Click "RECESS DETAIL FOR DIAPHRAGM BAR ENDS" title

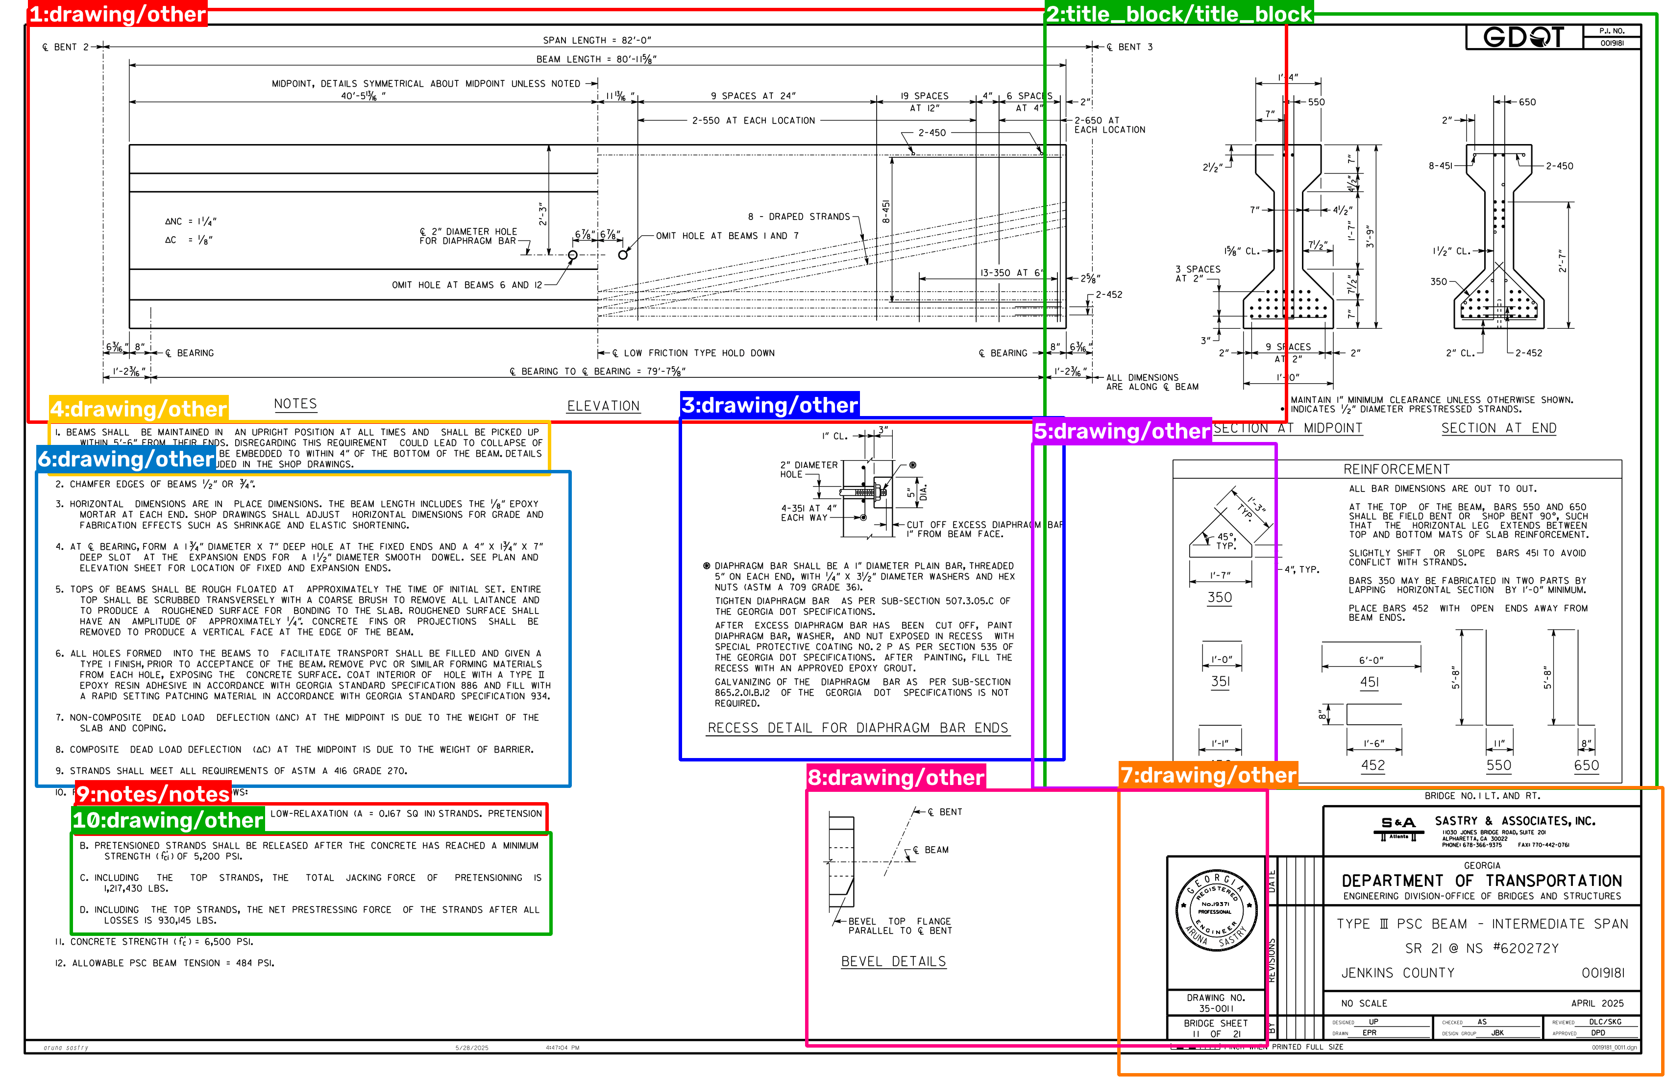point(857,728)
